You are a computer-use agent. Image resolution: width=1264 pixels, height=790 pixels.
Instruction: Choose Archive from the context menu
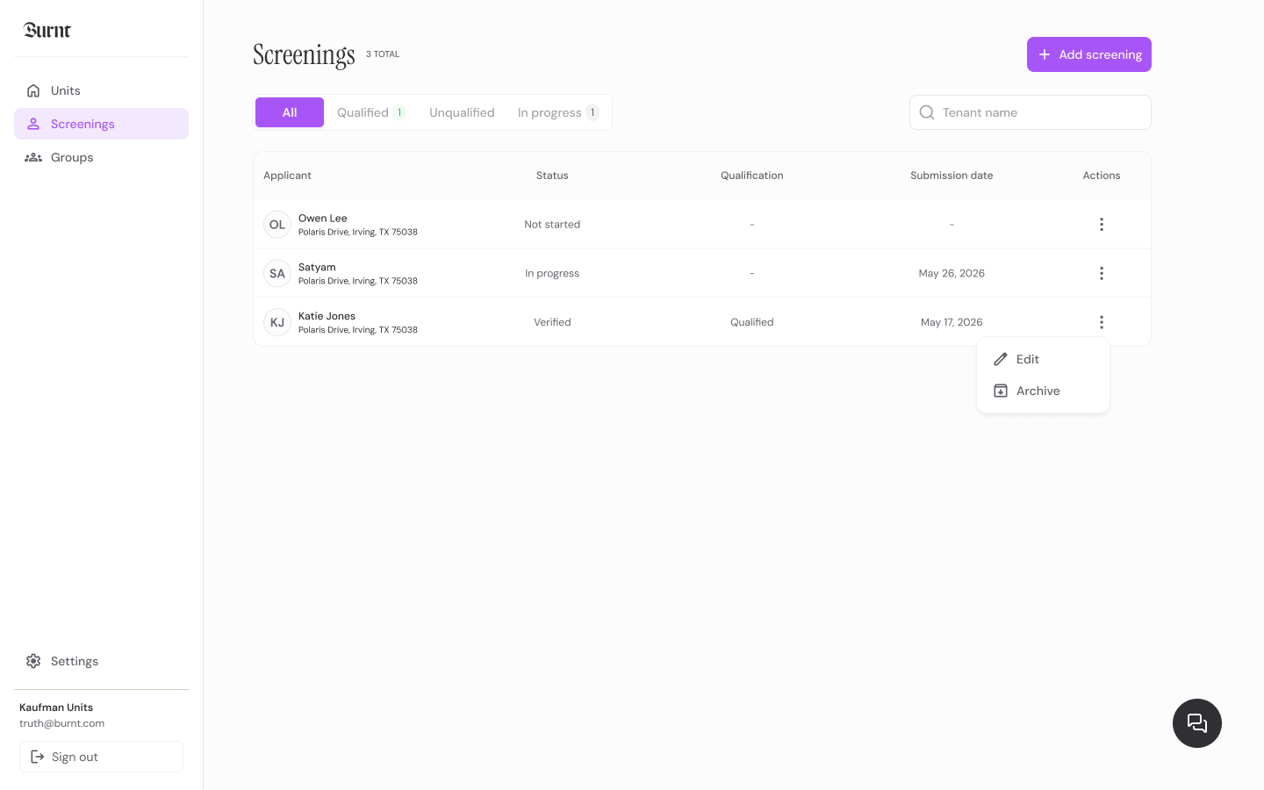1043,391
